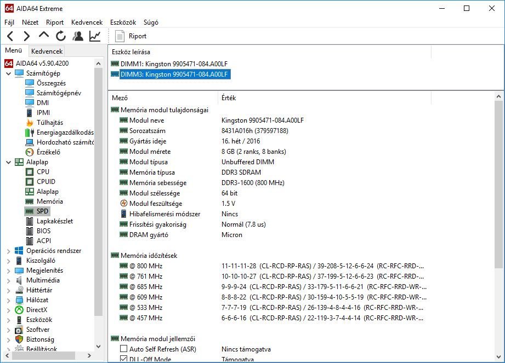This screenshot has height=363, width=505.
Task: Expand the Megjelenítés tree node
Action: click(8, 270)
